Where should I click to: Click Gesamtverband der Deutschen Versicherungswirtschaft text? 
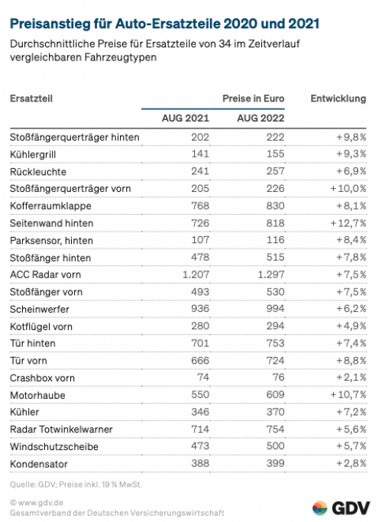coord(117,513)
